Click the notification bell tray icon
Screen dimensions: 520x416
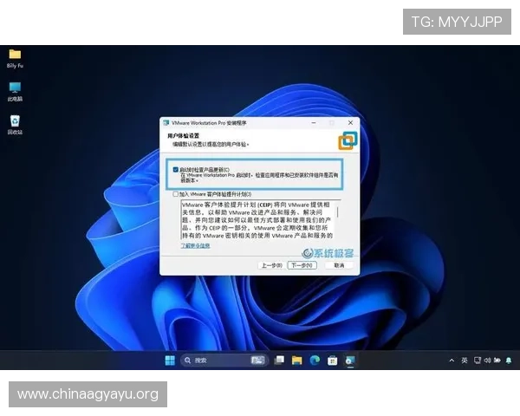509,361
